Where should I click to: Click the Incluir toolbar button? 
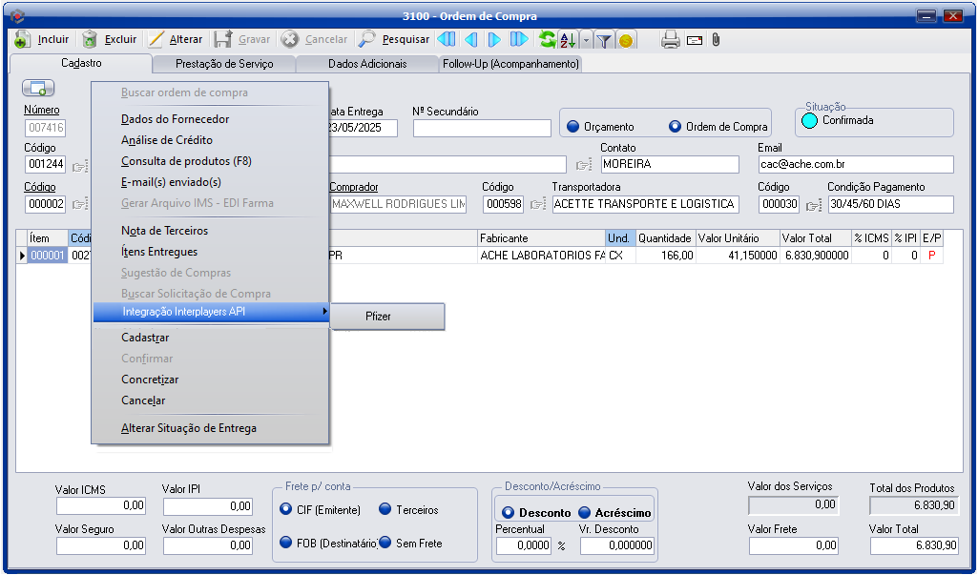[44, 40]
